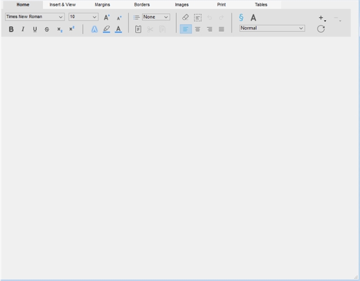Click the highlight color pen swatch

[106, 29]
